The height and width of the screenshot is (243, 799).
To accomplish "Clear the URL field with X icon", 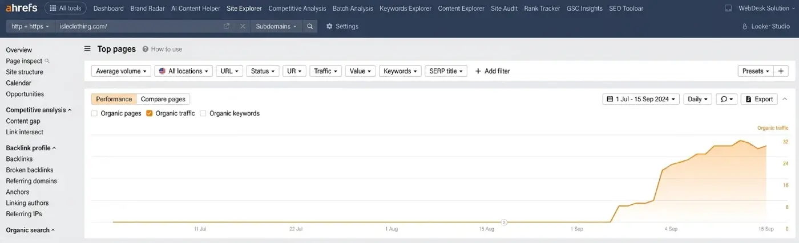I will [243, 26].
